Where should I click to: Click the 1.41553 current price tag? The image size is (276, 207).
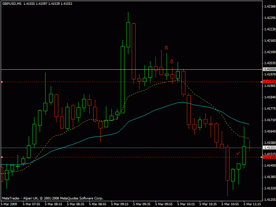pos(269,147)
